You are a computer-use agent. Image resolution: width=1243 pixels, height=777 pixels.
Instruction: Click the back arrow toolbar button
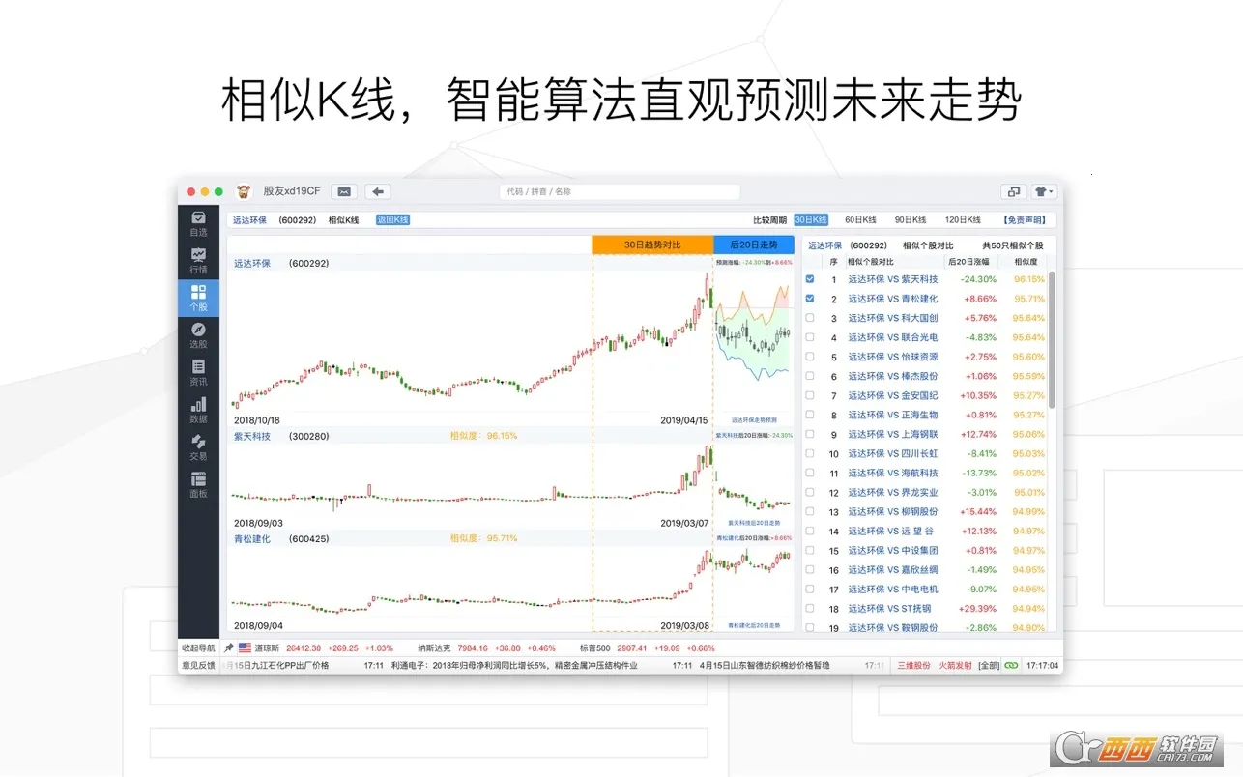[x=378, y=191]
